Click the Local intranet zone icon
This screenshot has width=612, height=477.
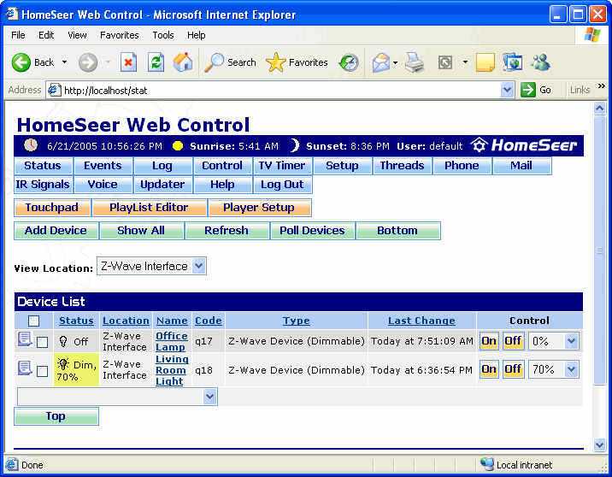[487, 464]
